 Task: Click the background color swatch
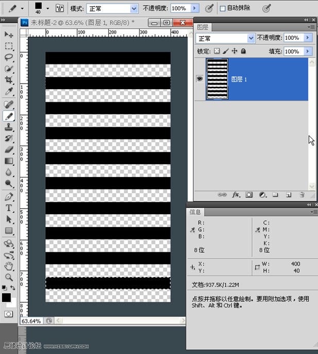click(13, 304)
